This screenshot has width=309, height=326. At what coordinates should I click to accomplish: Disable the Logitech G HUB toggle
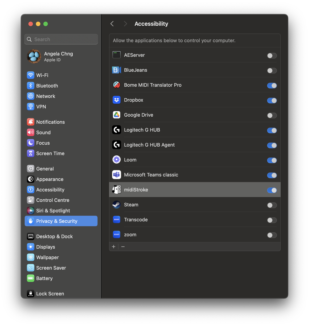(272, 130)
